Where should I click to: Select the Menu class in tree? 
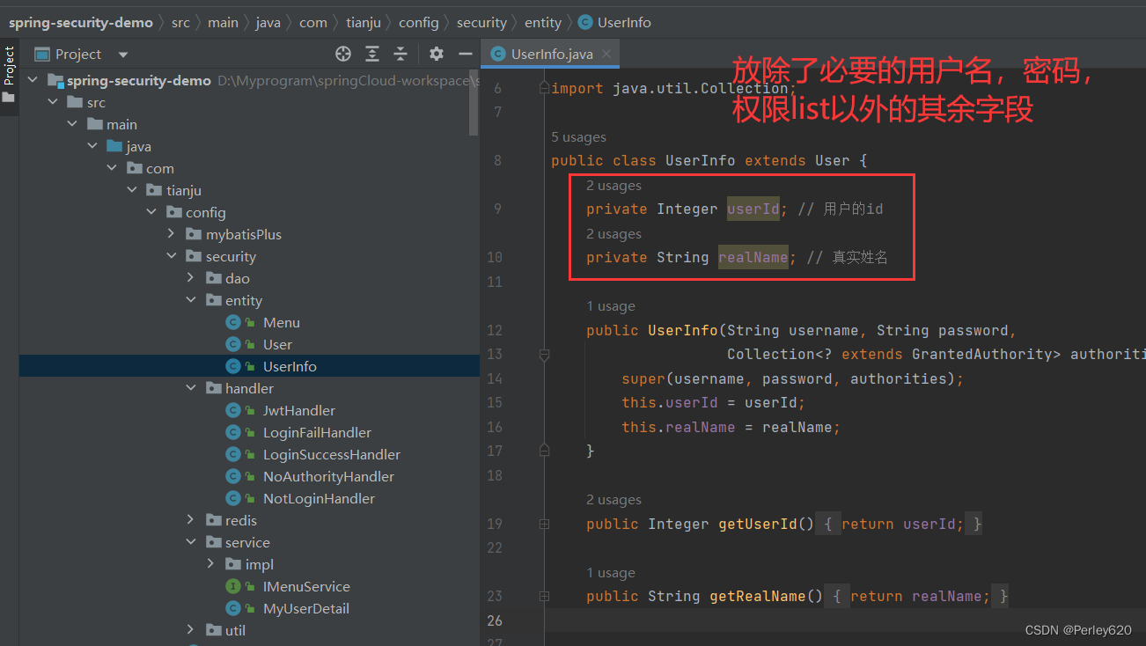click(281, 322)
